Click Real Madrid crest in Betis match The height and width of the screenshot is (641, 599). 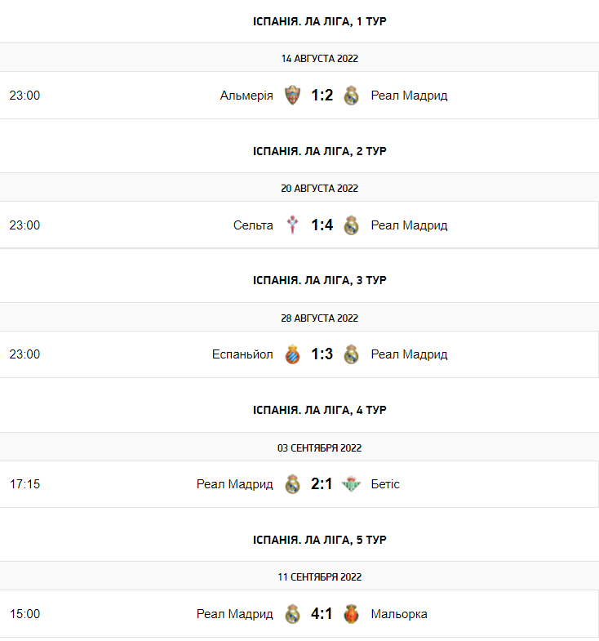click(292, 484)
